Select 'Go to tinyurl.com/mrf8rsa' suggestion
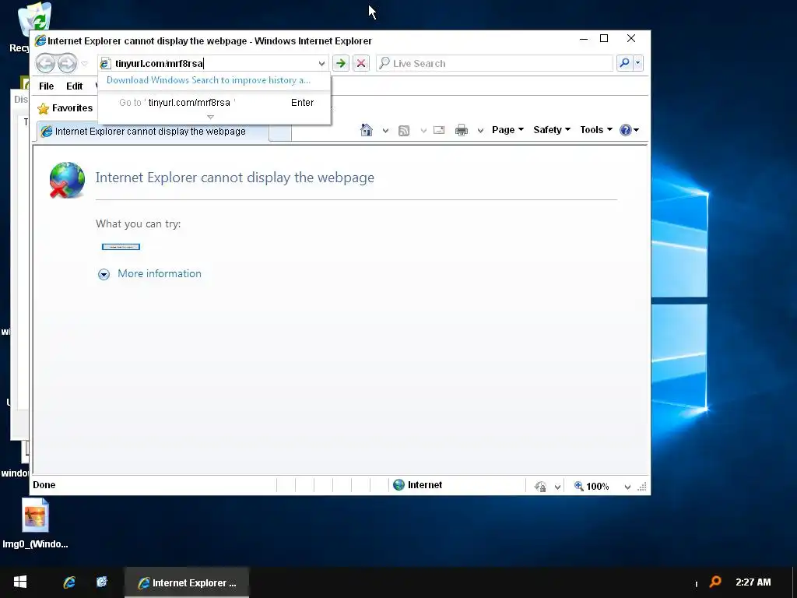797x598 pixels. 214,102
